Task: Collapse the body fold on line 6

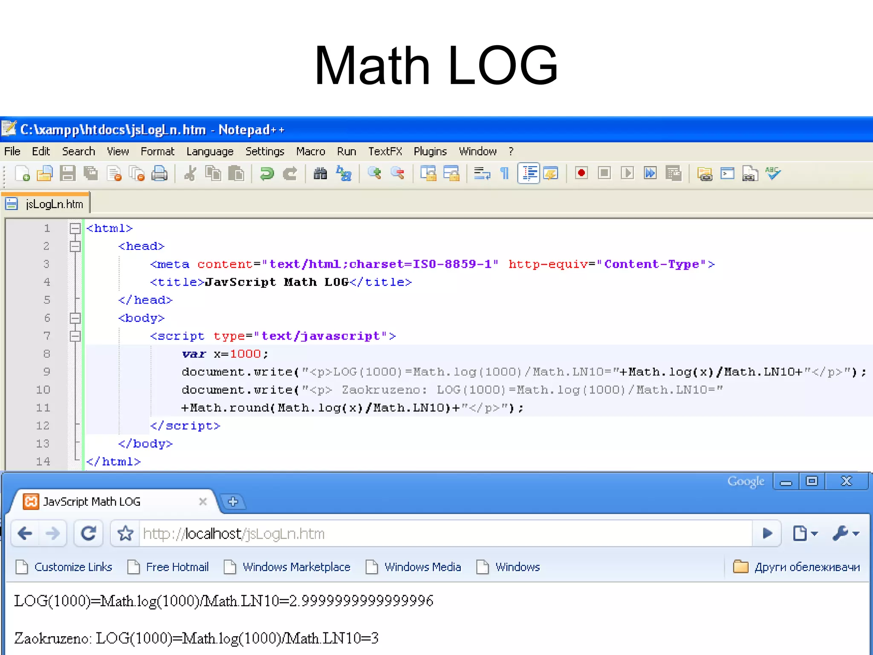Action: click(x=75, y=318)
